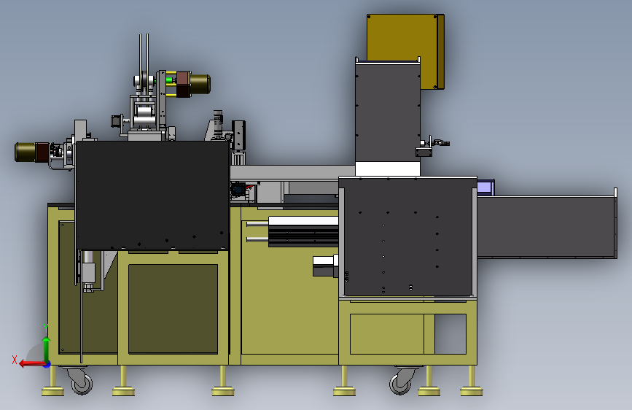Select the solid olive panel of the lower right frame
This screenshot has height=410, width=632.
[x=387, y=334]
